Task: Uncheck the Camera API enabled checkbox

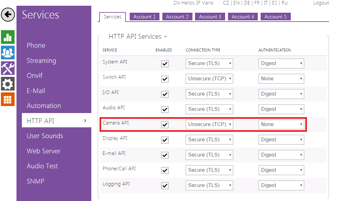Action: tap(165, 125)
